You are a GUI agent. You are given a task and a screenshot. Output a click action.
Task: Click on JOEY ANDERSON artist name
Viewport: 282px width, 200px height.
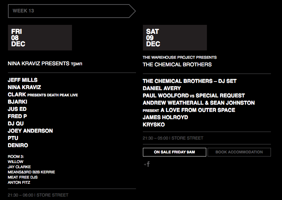pos(30,131)
